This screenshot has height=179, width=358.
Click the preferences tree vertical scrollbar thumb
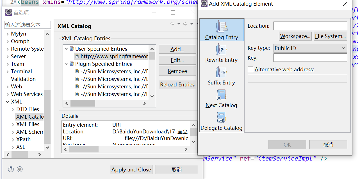coord(47,117)
